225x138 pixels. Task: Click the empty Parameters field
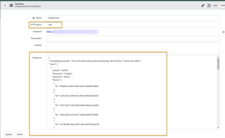(133, 38)
